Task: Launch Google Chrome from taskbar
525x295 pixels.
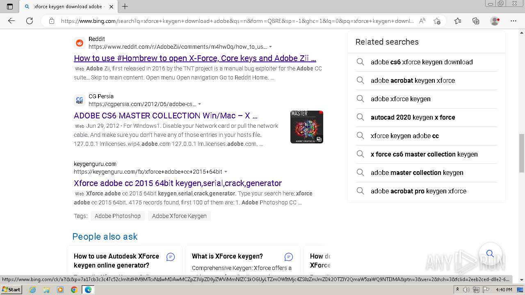Action: click(74, 290)
